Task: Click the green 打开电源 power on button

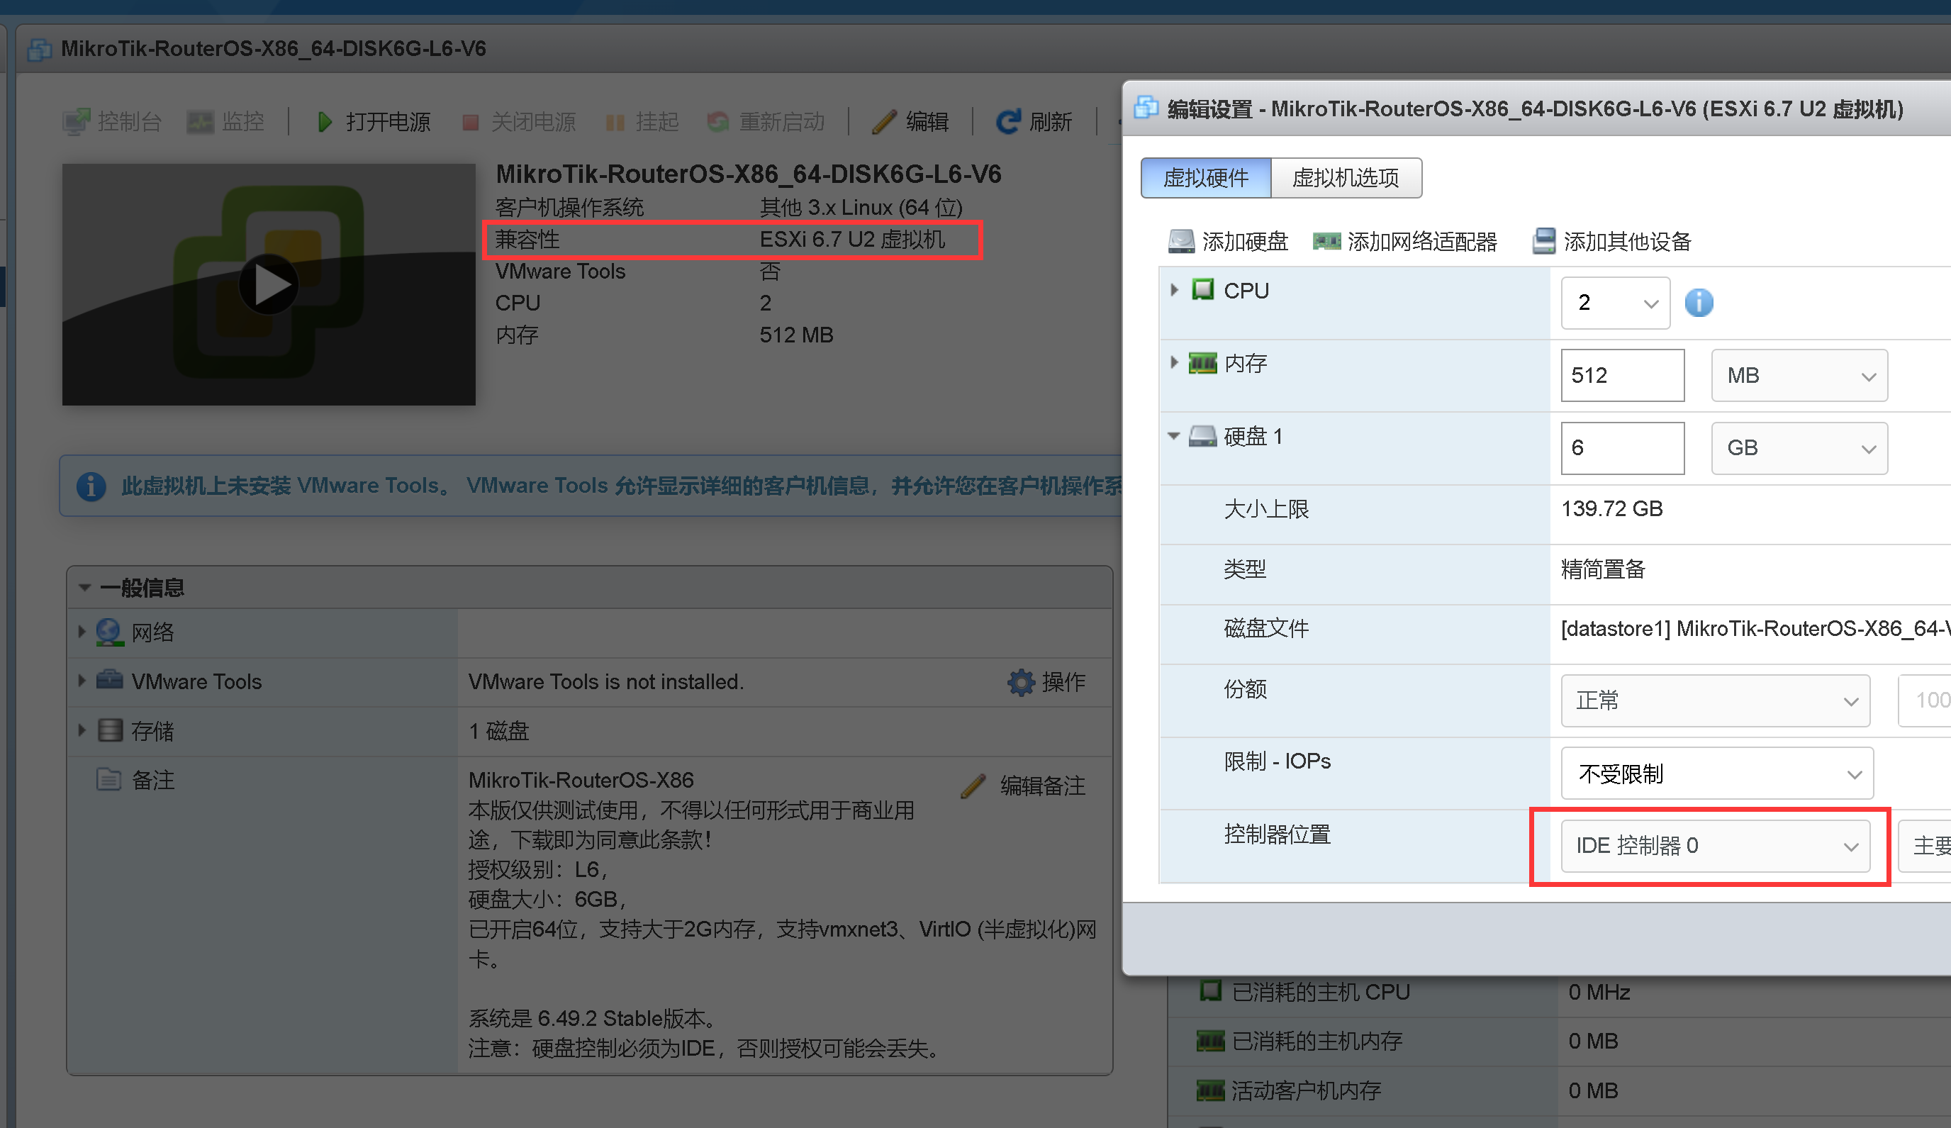Action: (373, 121)
